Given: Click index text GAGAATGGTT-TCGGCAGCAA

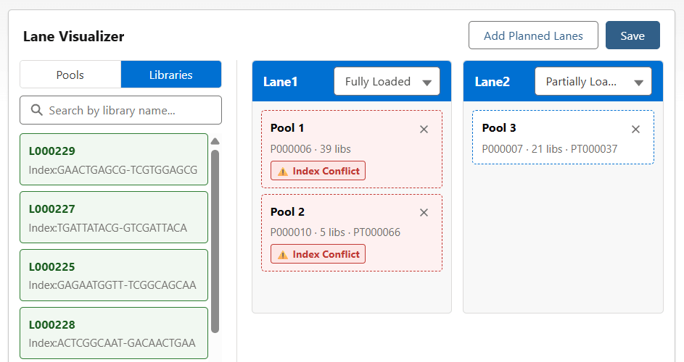Looking at the screenshot, I should coord(127,285).
